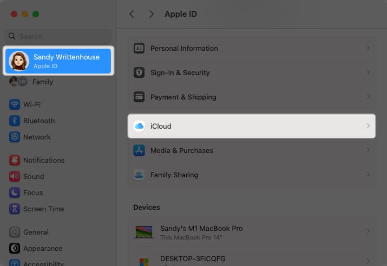Viewport: 387px width, 266px height.
Task: Select the Focus moon icon
Action: [15, 193]
